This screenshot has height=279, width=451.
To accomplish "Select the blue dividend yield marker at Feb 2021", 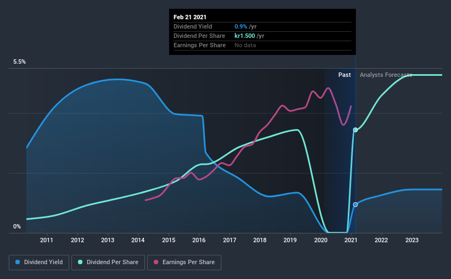I will (x=355, y=204).
